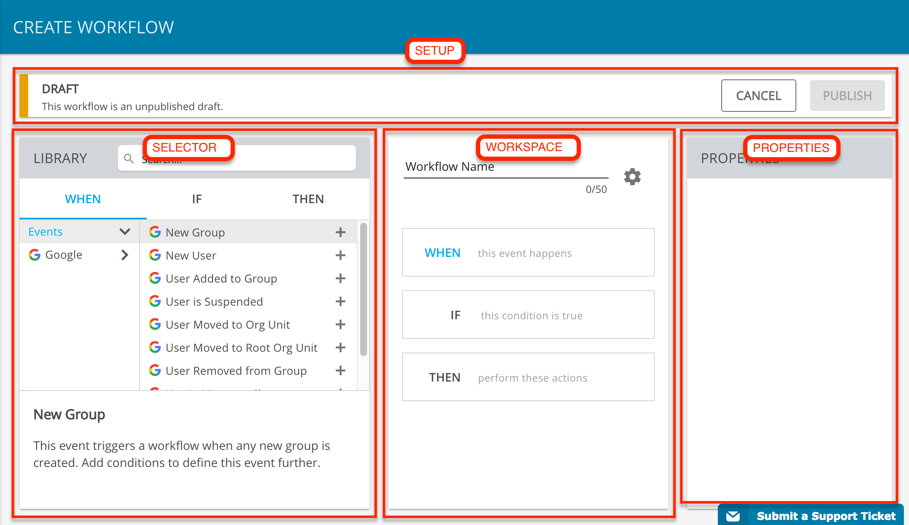The width and height of the screenshot is (909, 525).
Task: Click the Workflow Name input field
Action: click(x=506, y=167)
